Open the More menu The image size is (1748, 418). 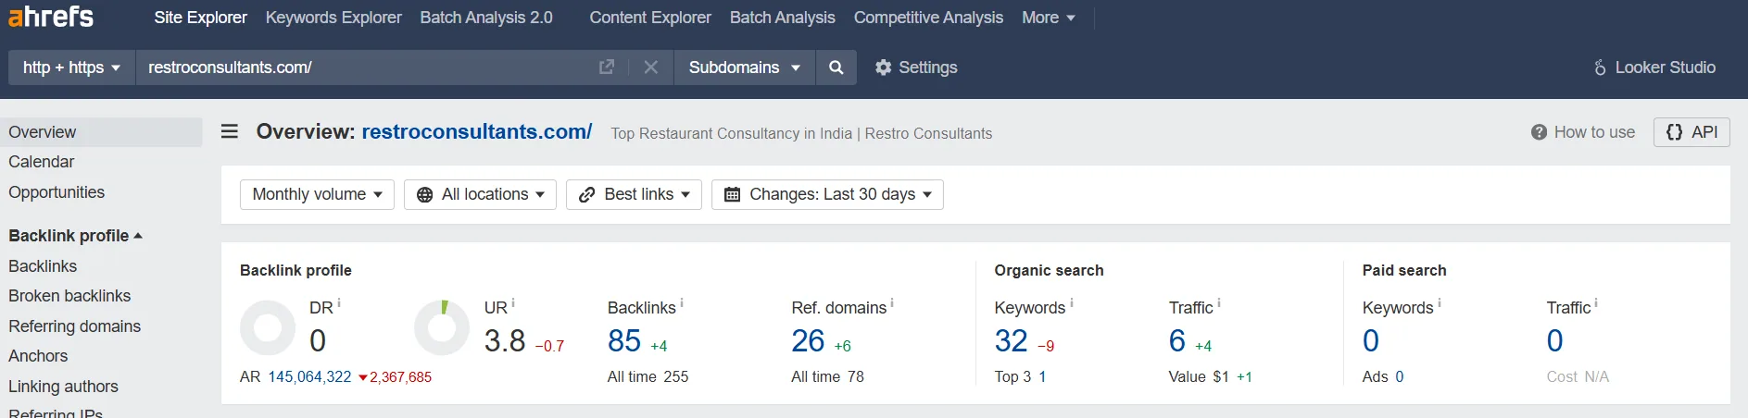click(1049, 18)
